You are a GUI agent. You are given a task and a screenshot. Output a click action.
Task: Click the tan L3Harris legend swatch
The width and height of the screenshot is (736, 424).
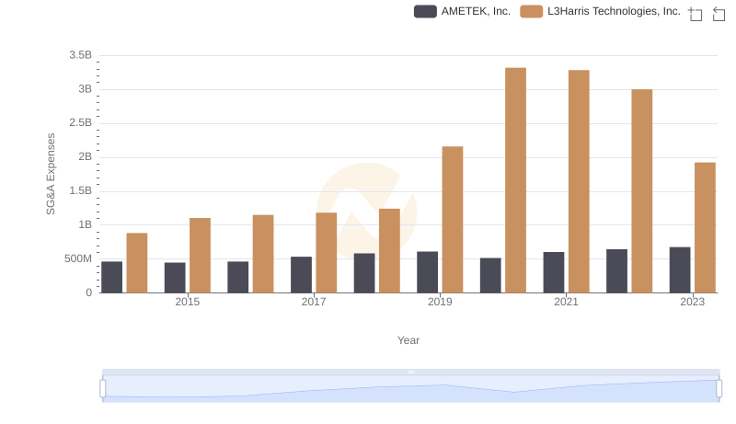coord(532,11)
